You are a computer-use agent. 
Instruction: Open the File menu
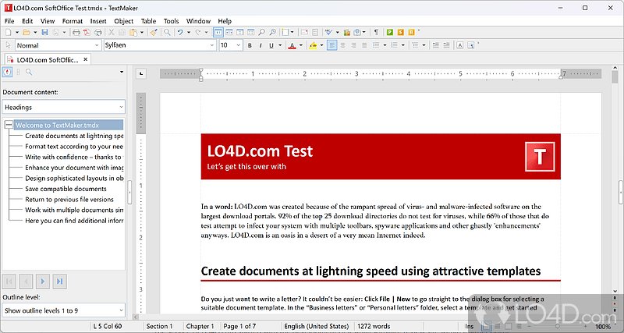pyautogui.click(x=9, y=21)
